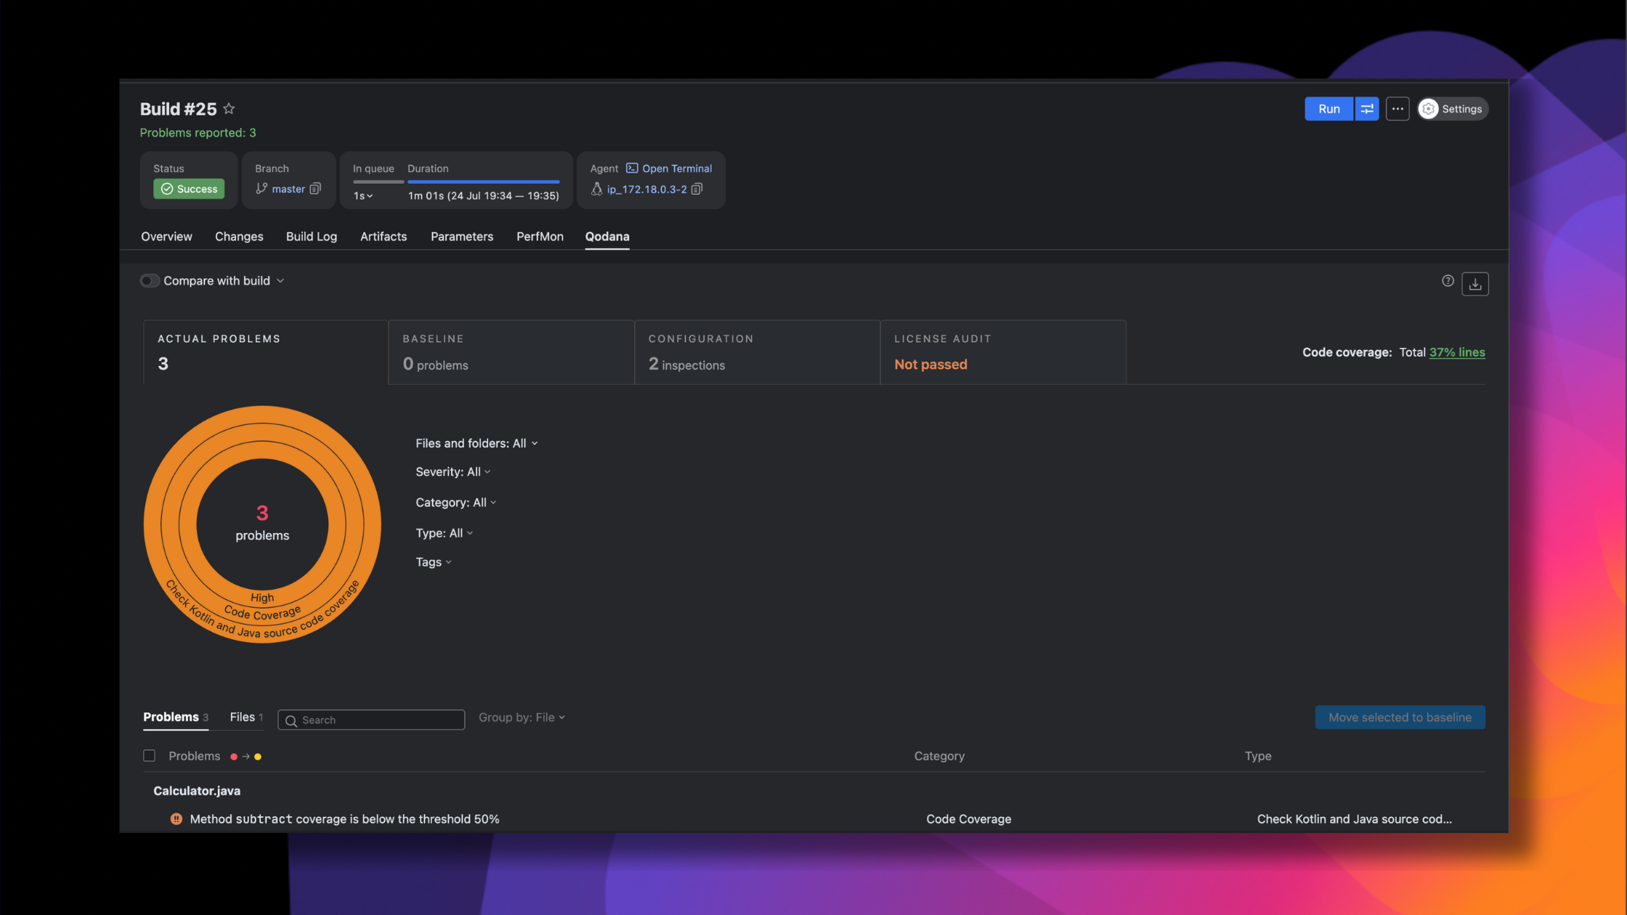This screenshot has height=915, width=1627.
Task: Select the Problems list tab
Action: point(175,717)
